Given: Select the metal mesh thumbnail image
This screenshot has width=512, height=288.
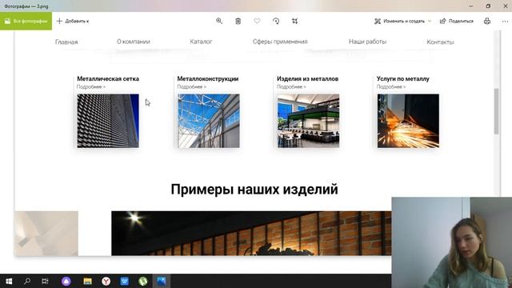Looking at the screenshot, I should tap(108, 121).
